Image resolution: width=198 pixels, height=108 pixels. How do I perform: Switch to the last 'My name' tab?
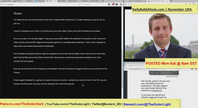coord(95,1)
